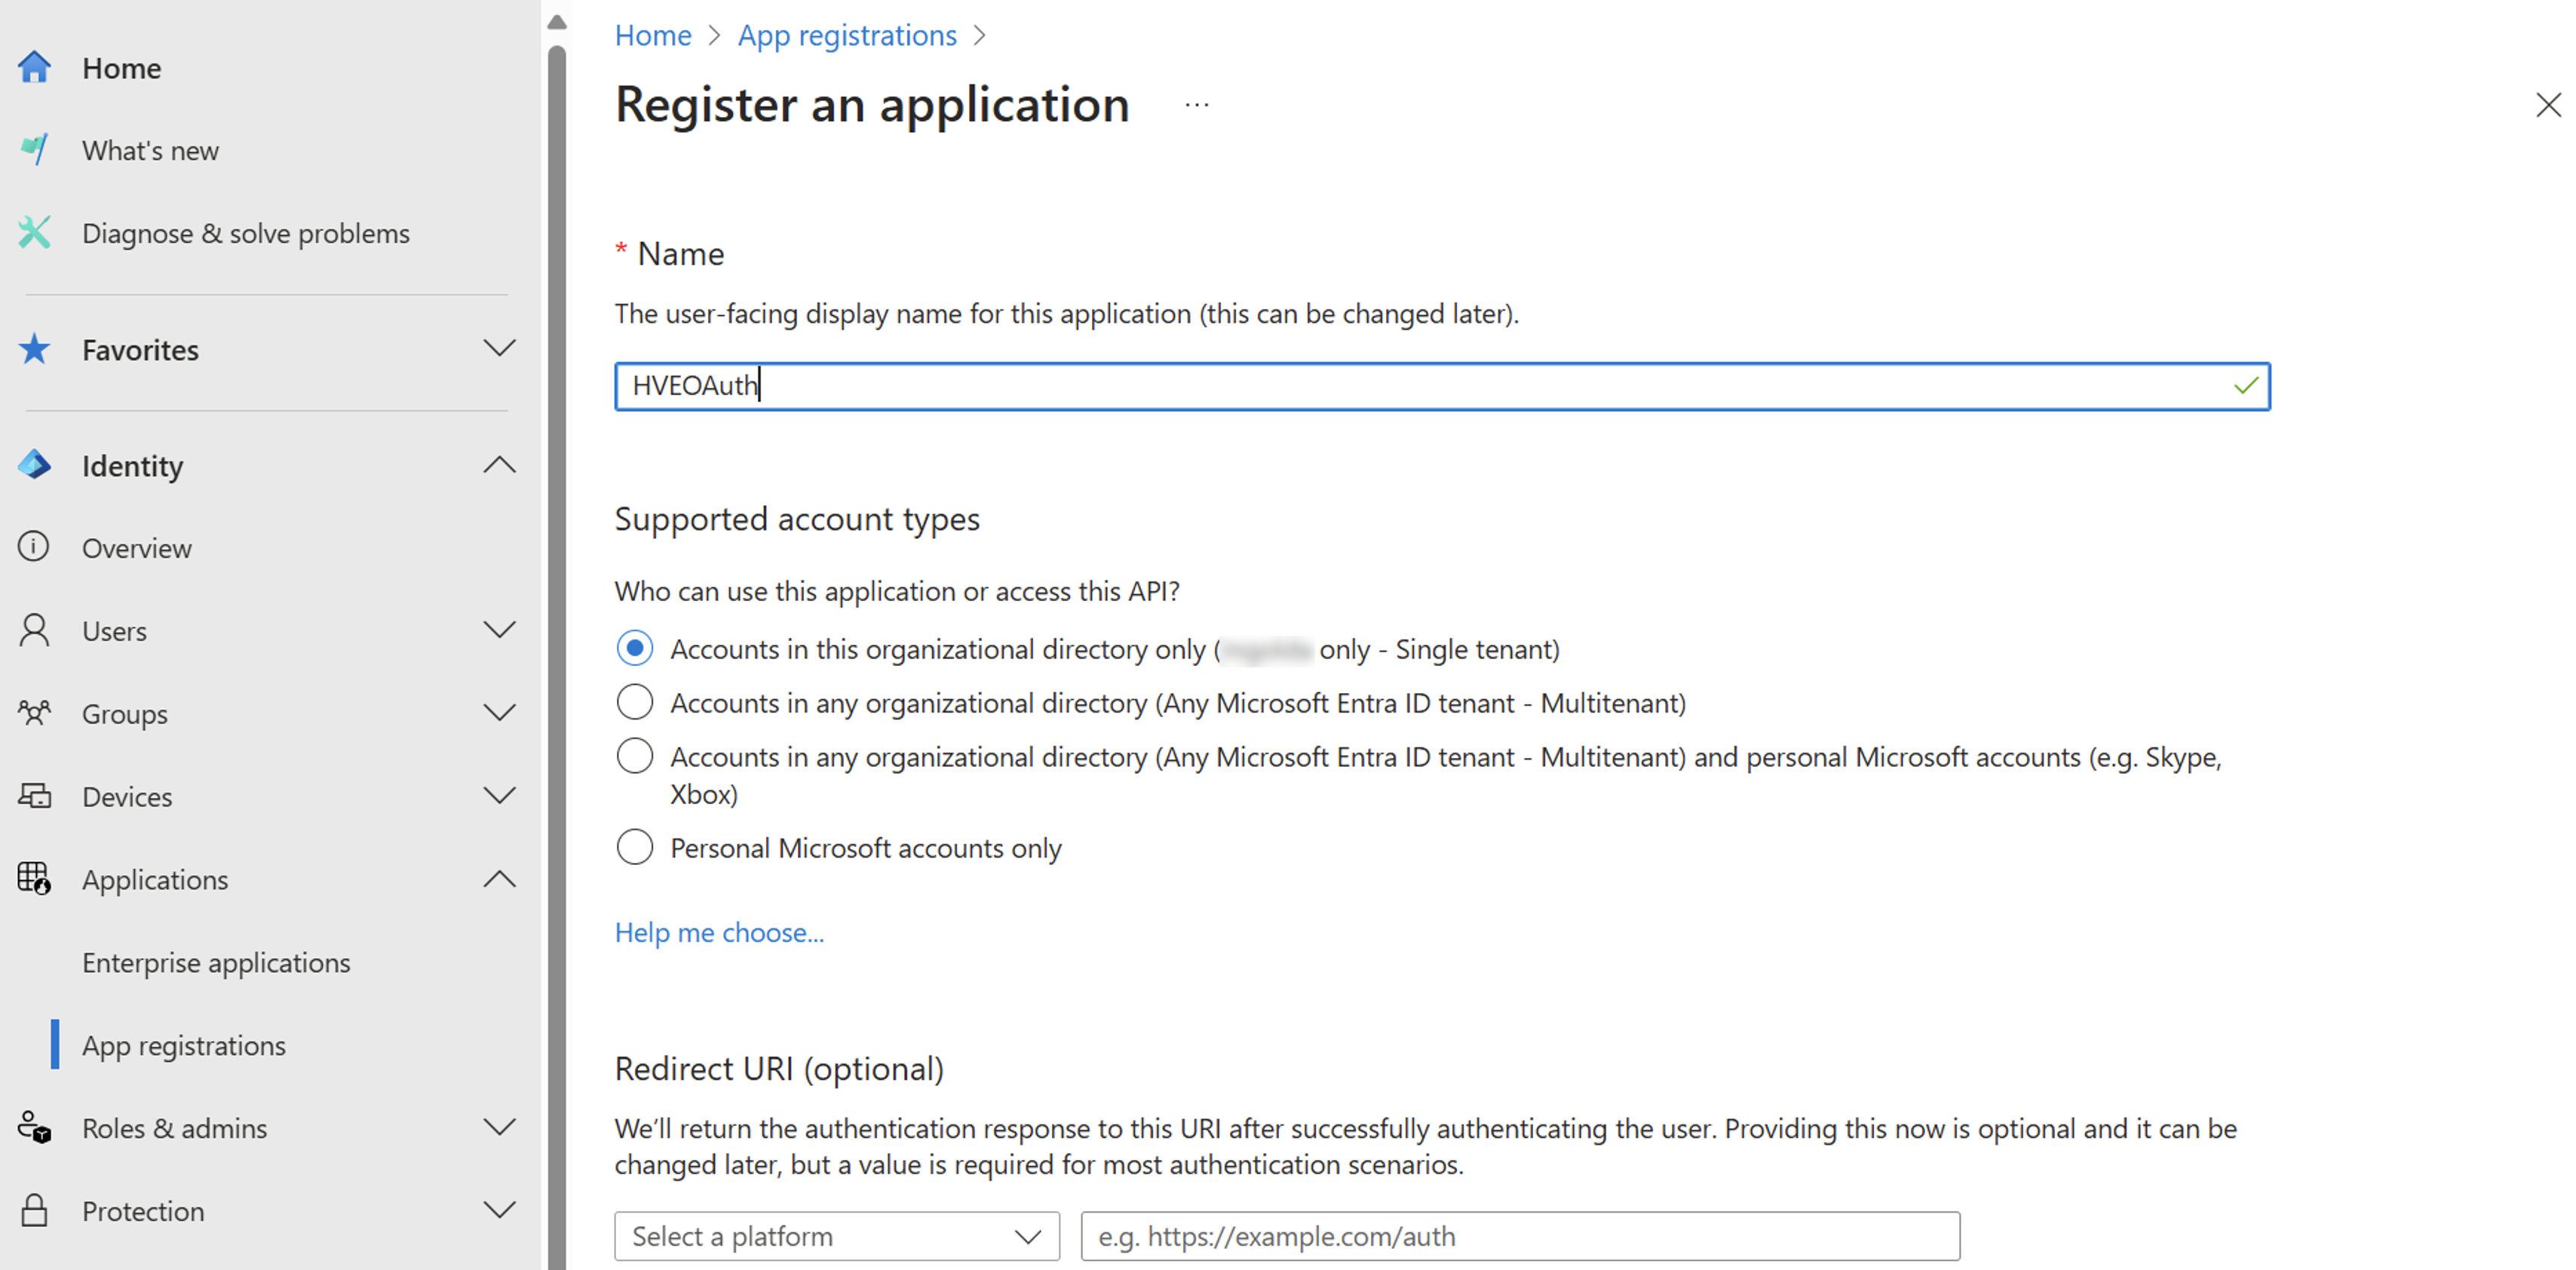Click the Redirect URI input field
This screenshot has width=2576, height=1270.
[x=1520, y=1236]
